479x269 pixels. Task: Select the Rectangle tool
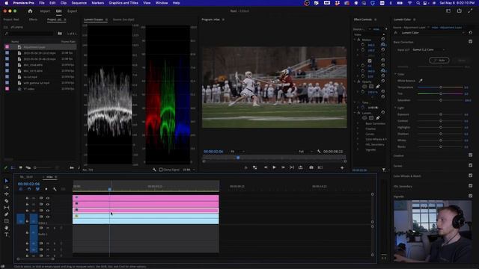click(7, 221)
